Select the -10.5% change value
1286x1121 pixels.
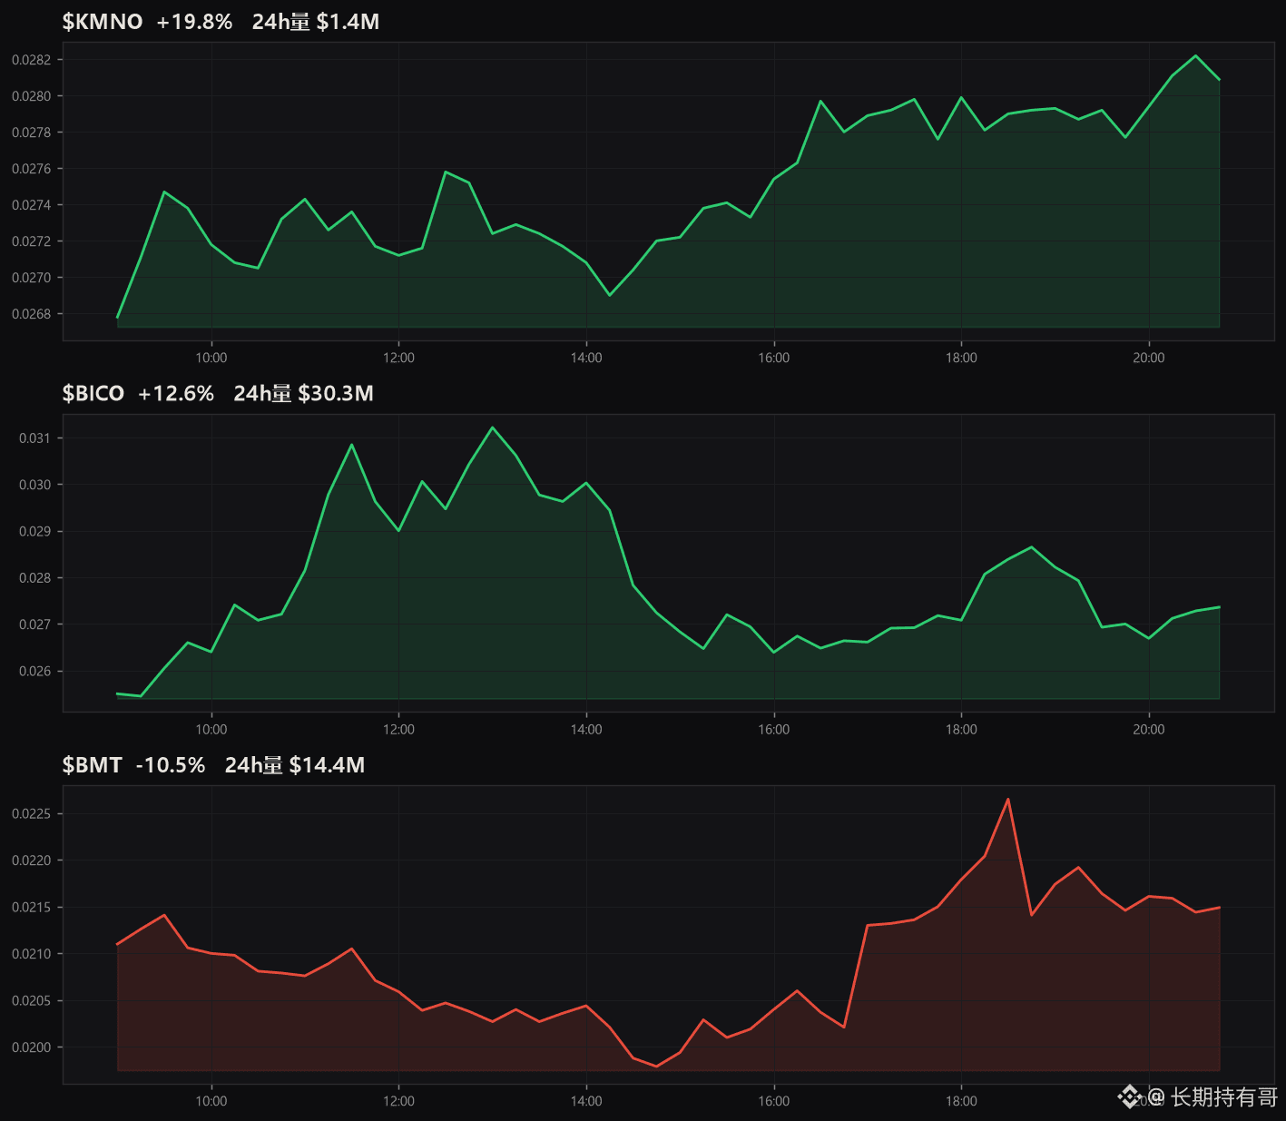tap(171, 765)
